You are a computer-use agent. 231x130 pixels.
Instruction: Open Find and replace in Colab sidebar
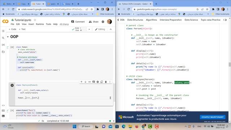3,38
